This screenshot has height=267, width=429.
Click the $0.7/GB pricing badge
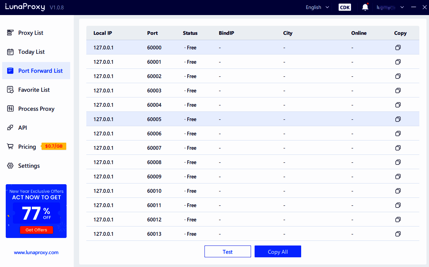pos(53,146)
